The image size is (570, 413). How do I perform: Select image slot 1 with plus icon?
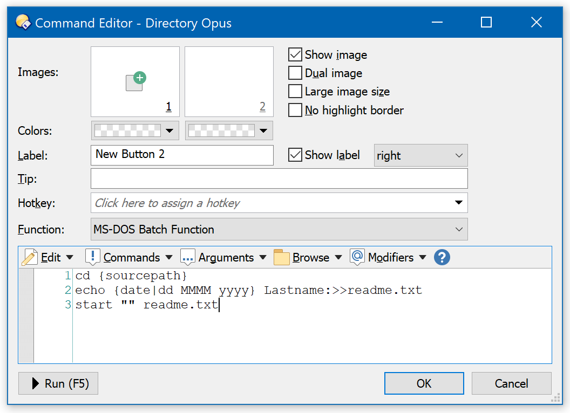[x=135, y=81]
